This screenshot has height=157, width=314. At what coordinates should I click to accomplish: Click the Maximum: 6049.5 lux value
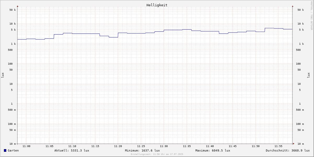[x=213, y=150]
